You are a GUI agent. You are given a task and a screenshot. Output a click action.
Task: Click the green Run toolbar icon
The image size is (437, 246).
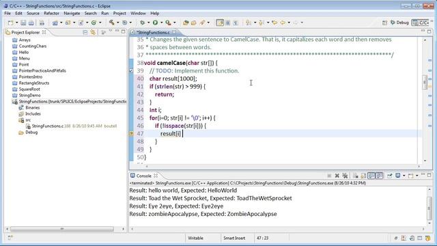point(155,23)
